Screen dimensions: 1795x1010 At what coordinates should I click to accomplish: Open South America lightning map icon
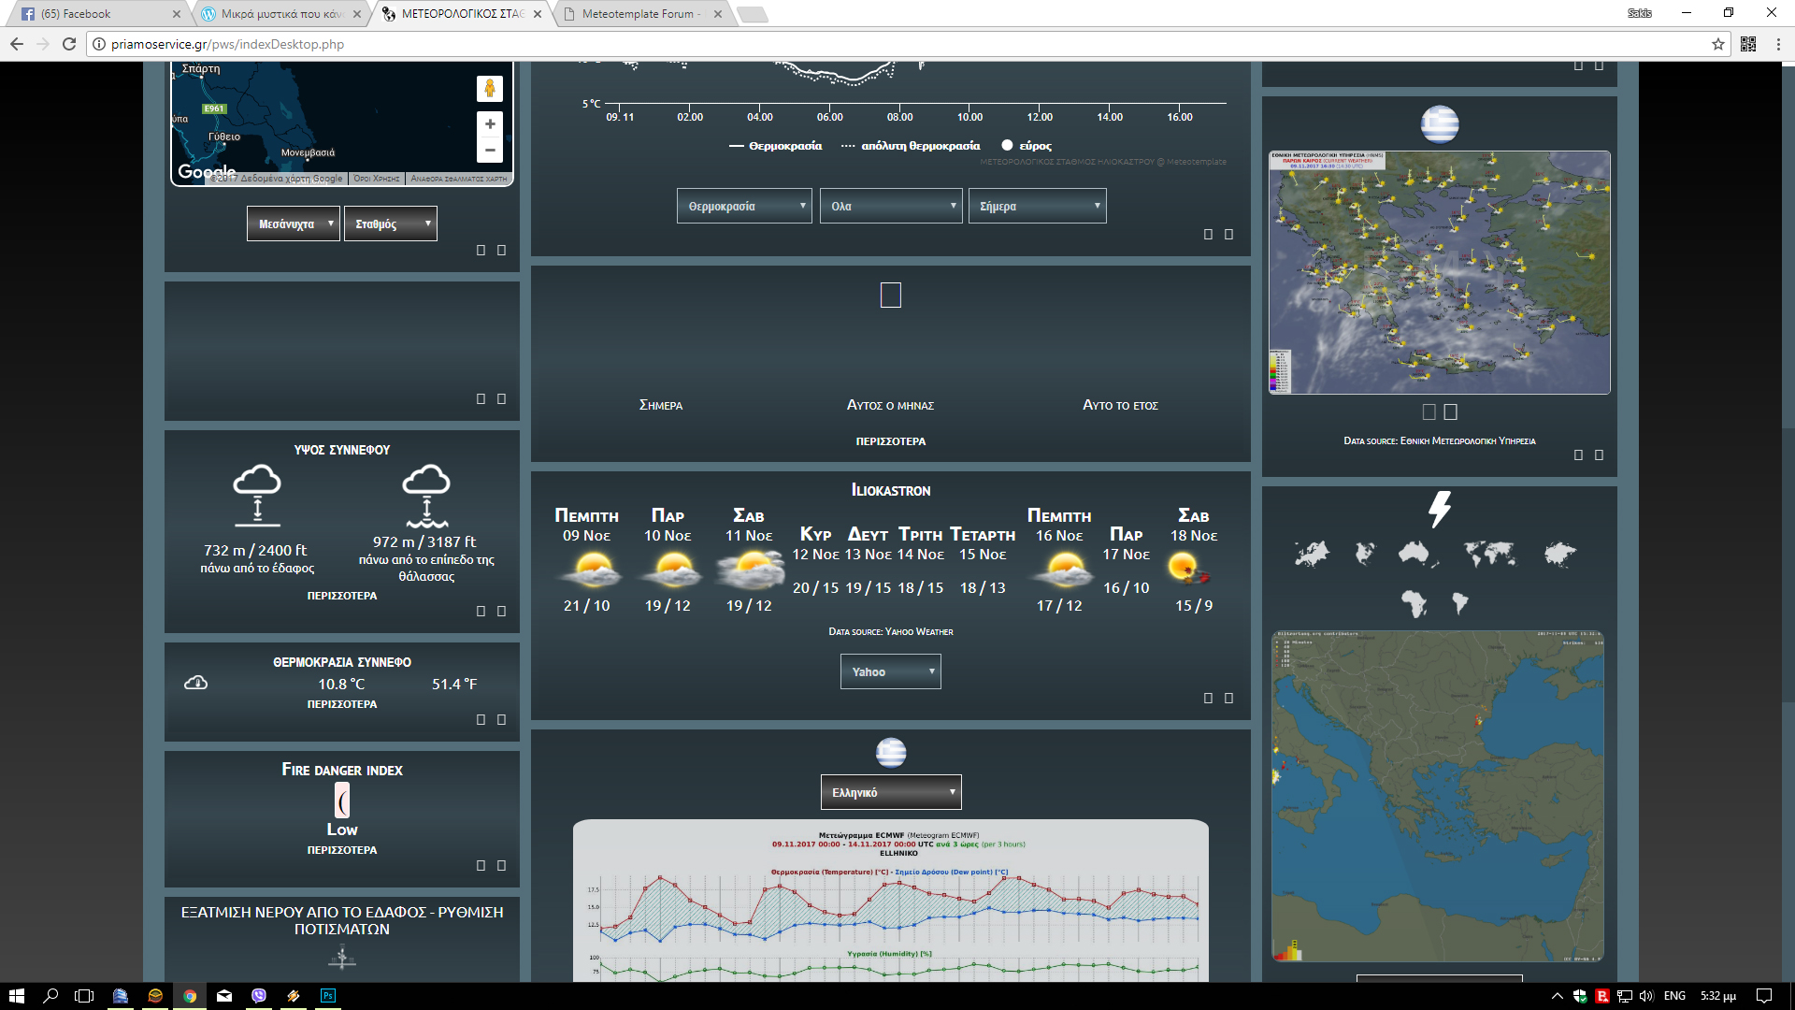[1459, 604]
